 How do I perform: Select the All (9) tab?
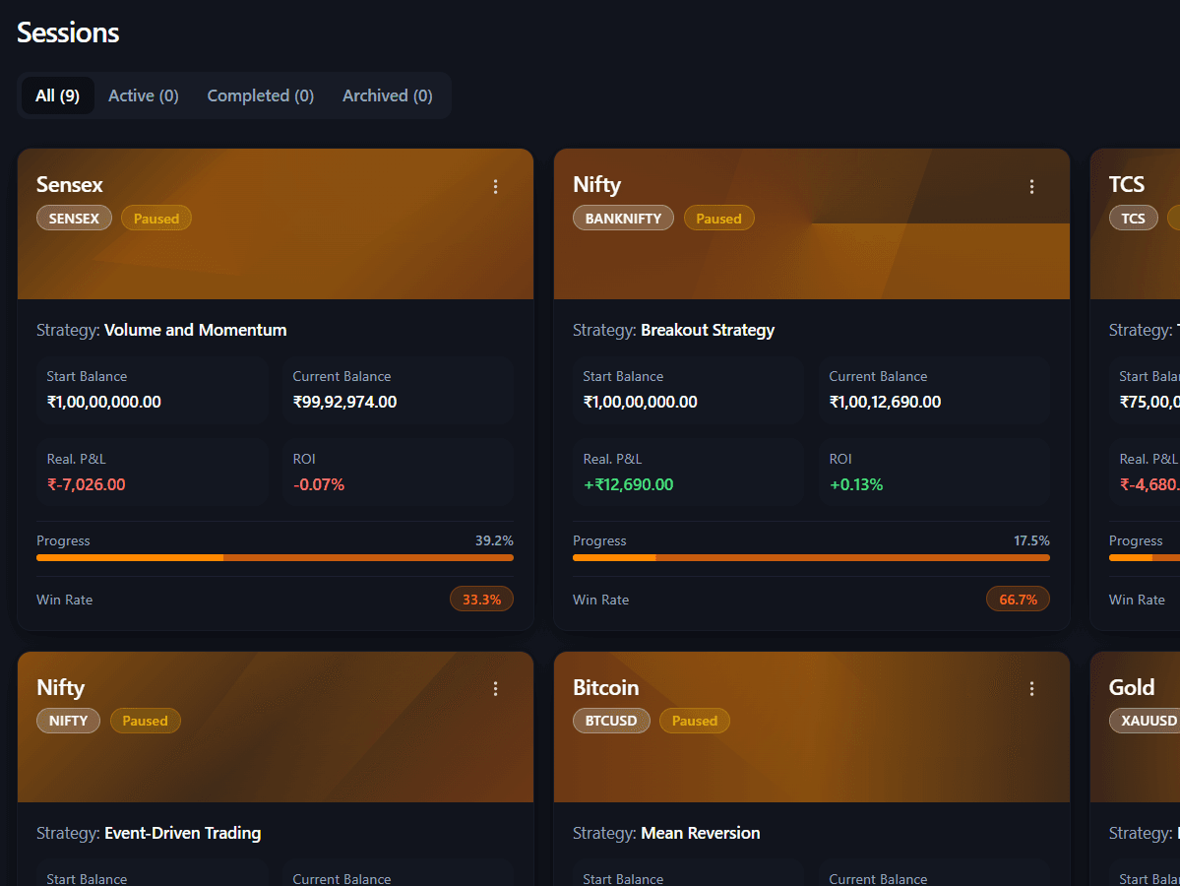[x=57, y=95]
